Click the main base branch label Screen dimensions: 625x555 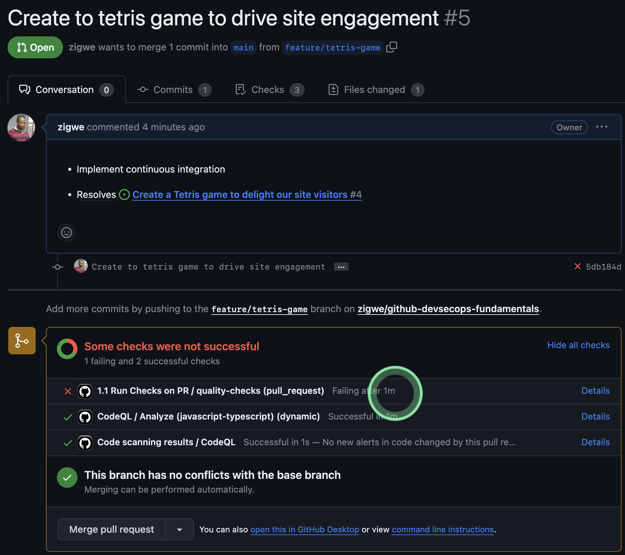pyautogui.click(x=243, y=47)
